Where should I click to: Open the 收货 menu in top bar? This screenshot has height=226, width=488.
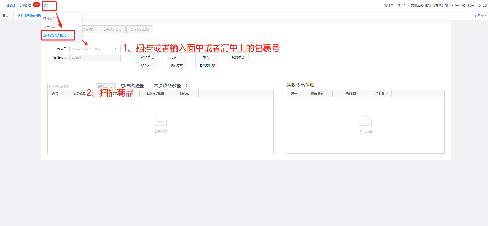click(47, 5)
